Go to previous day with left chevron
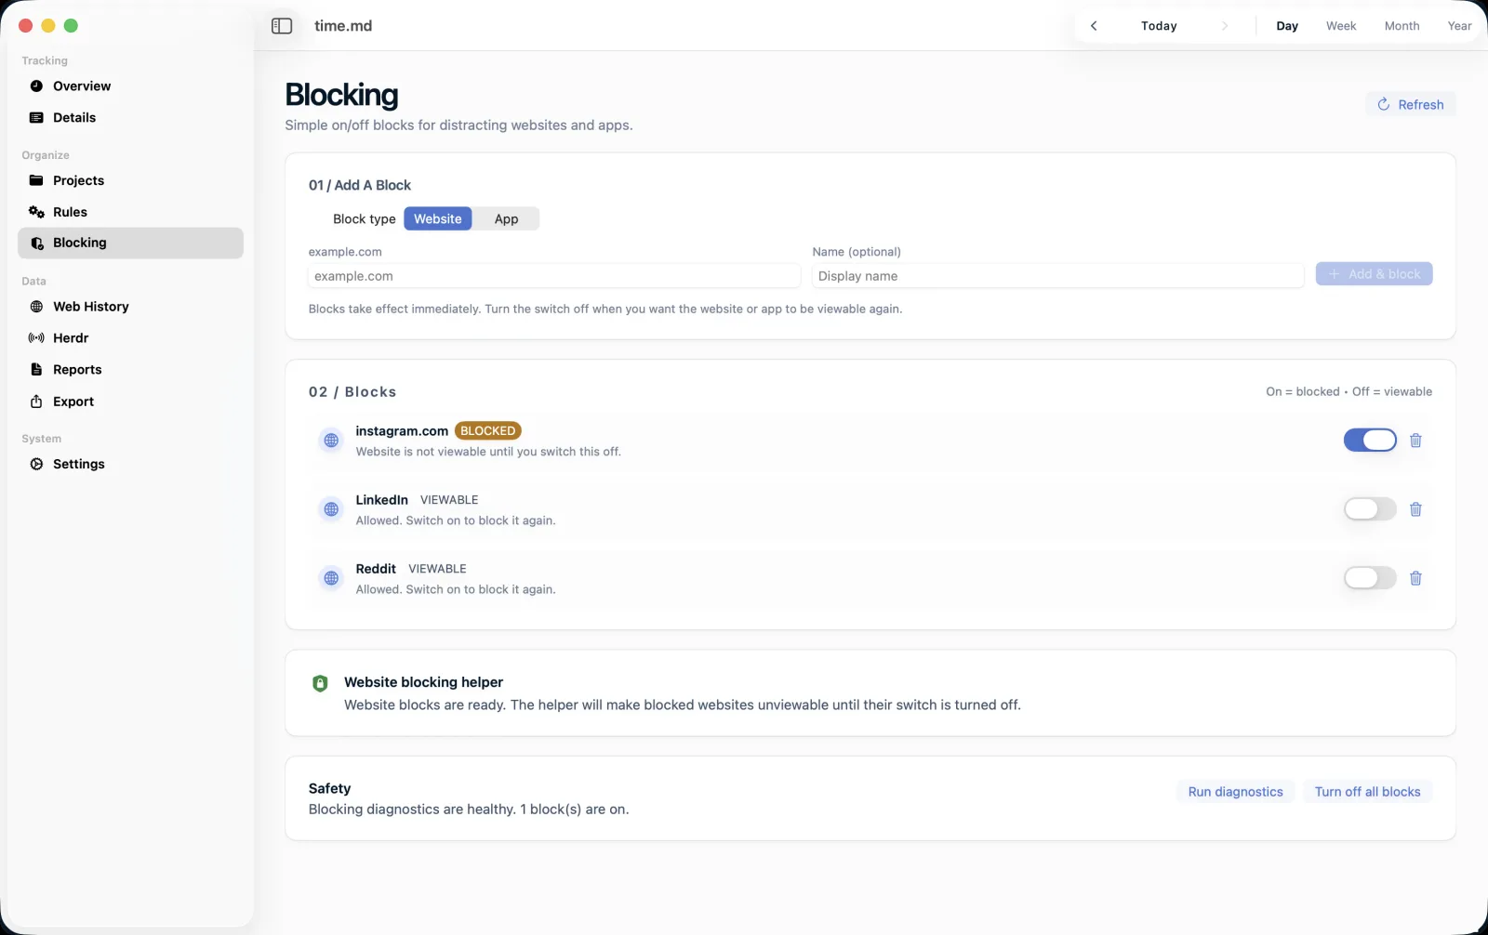This screenshot has height=935, width=1488. pyautogui.click(x=1094, y=26)
